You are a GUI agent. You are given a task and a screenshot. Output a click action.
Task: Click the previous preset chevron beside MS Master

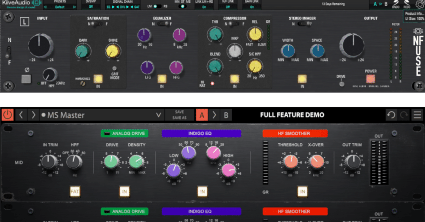(21, 115)
